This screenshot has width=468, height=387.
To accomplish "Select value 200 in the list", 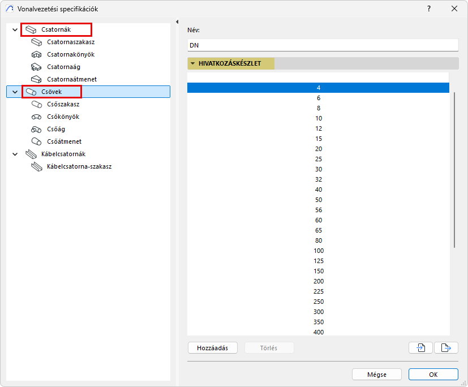I will pyautogui.click(x=318, y=281).
